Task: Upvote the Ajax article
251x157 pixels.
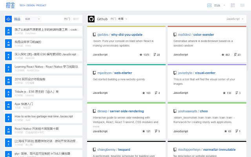Action: (8, 106)
